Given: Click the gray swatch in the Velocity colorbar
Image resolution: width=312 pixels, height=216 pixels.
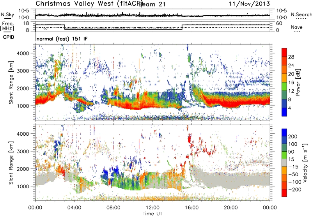Looking at the screenshot, I should click(284, 163).
